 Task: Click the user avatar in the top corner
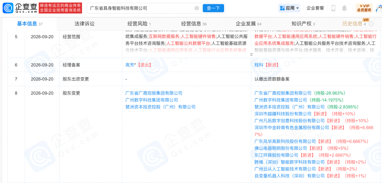click(x=379, y=8)
